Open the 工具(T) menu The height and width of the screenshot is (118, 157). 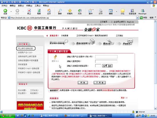[38, 6]
